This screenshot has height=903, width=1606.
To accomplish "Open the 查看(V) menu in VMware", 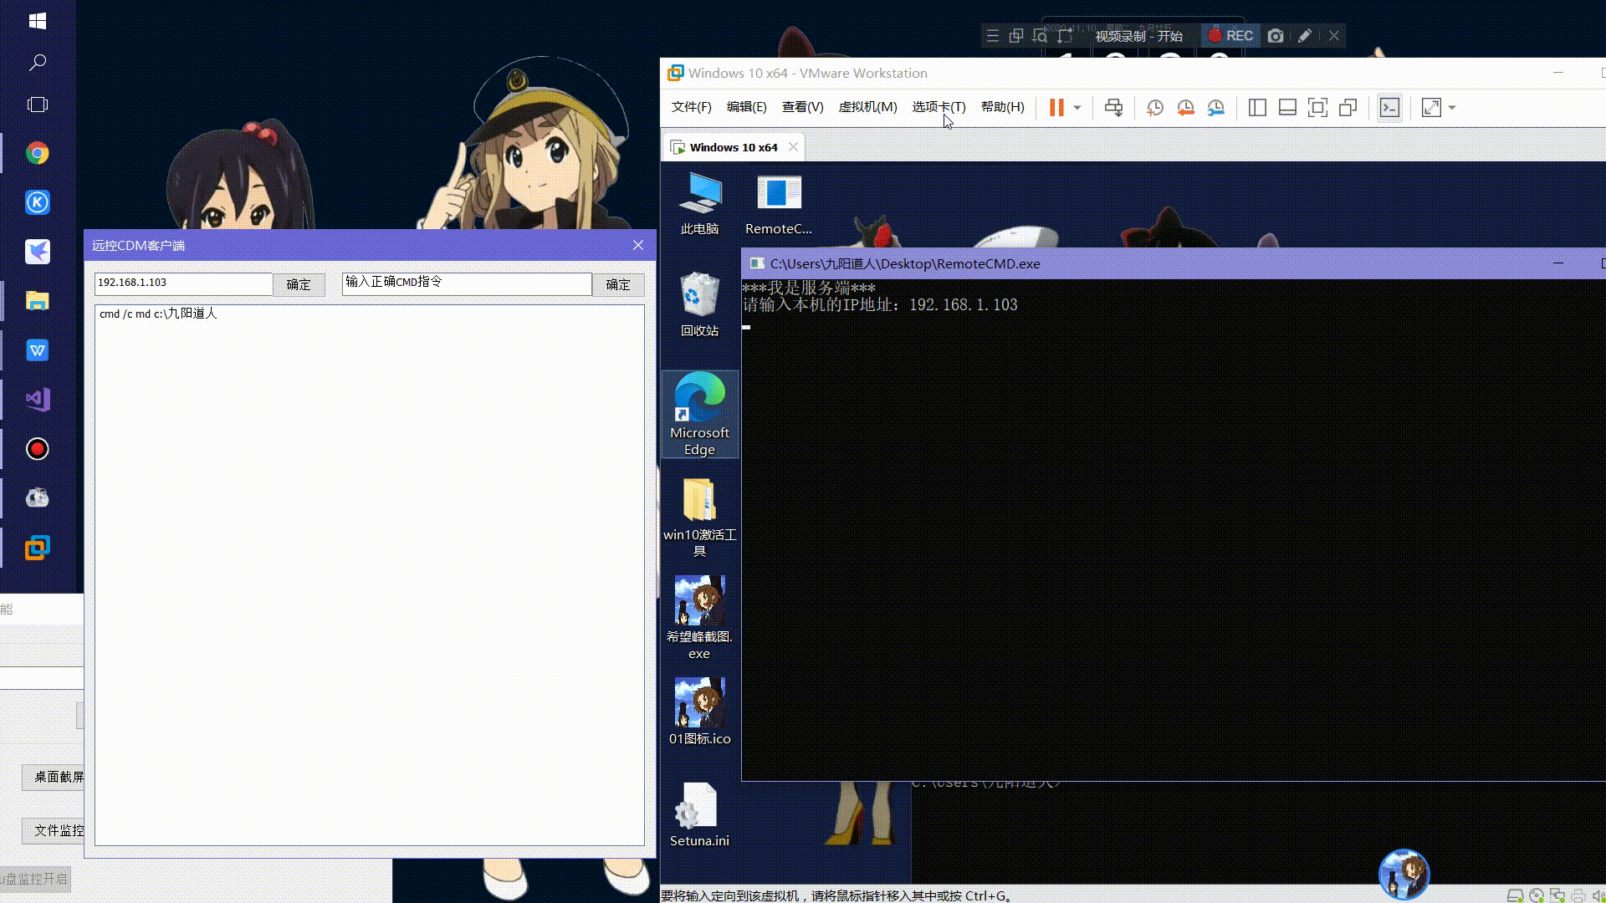I will pyautogui.click(x=802, y=107).
